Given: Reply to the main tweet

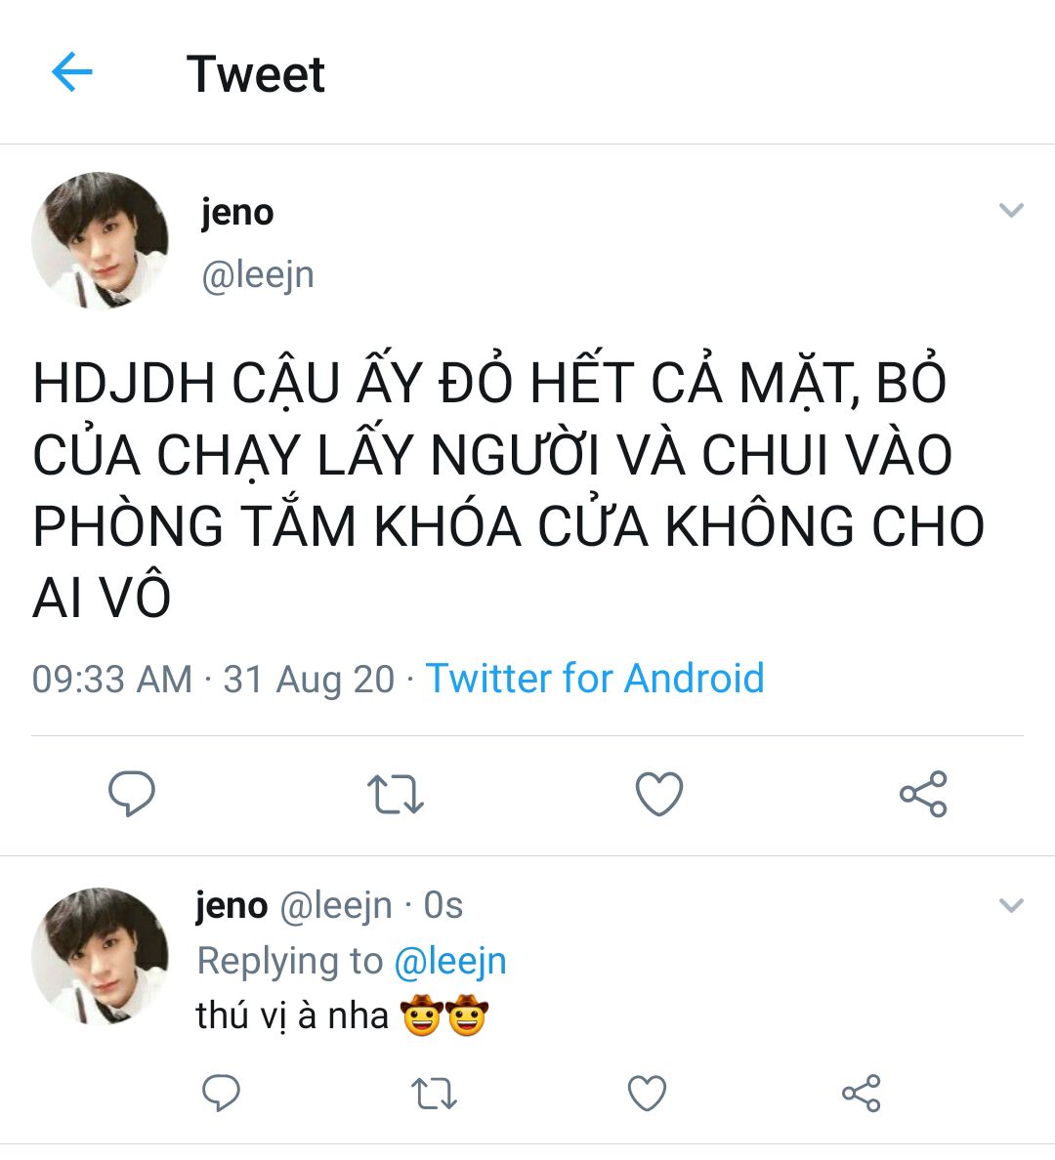Looking at the screenshot, I should [132, 794].
